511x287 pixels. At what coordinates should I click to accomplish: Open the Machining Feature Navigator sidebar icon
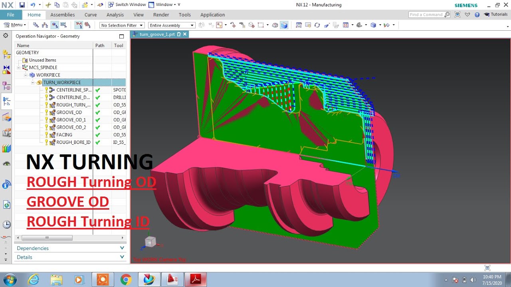point(6,117)
